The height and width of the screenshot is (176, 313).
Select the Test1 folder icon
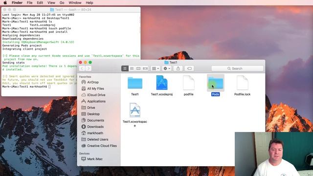point(135,83)
